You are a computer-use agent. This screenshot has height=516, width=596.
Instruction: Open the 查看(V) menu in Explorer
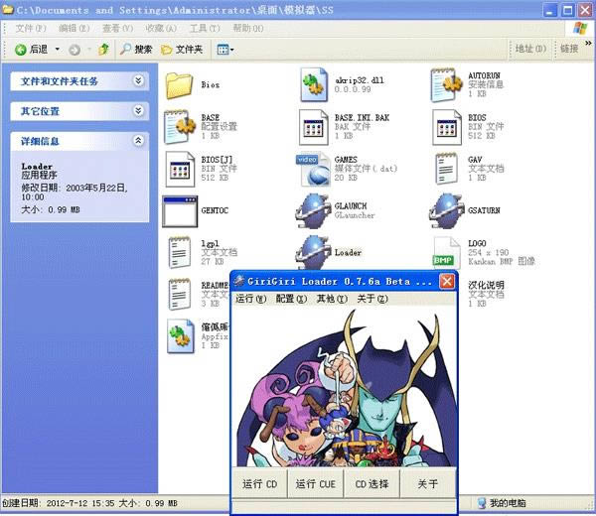click(118, 29)
